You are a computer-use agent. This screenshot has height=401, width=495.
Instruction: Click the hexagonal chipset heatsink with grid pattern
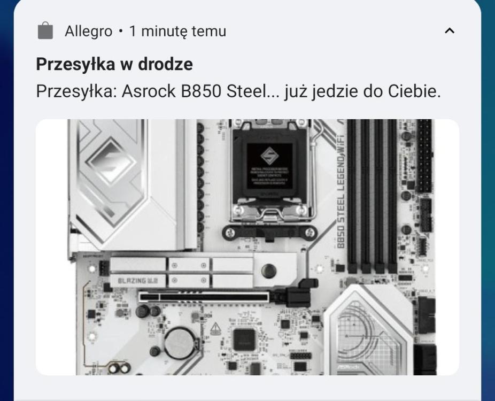click(369, 331)
